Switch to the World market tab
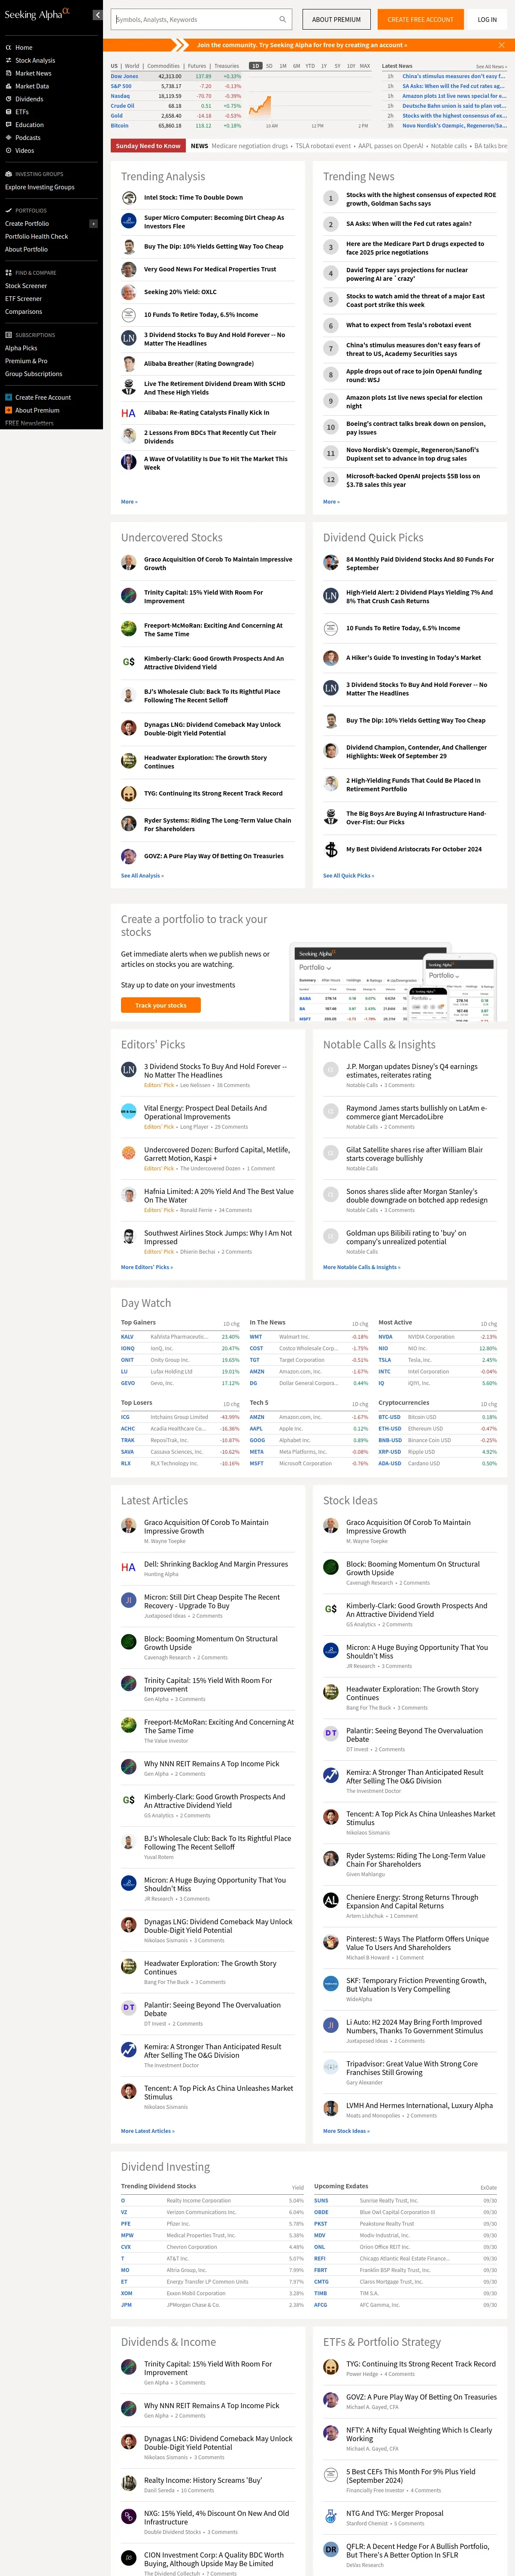 tap(132, 66)
